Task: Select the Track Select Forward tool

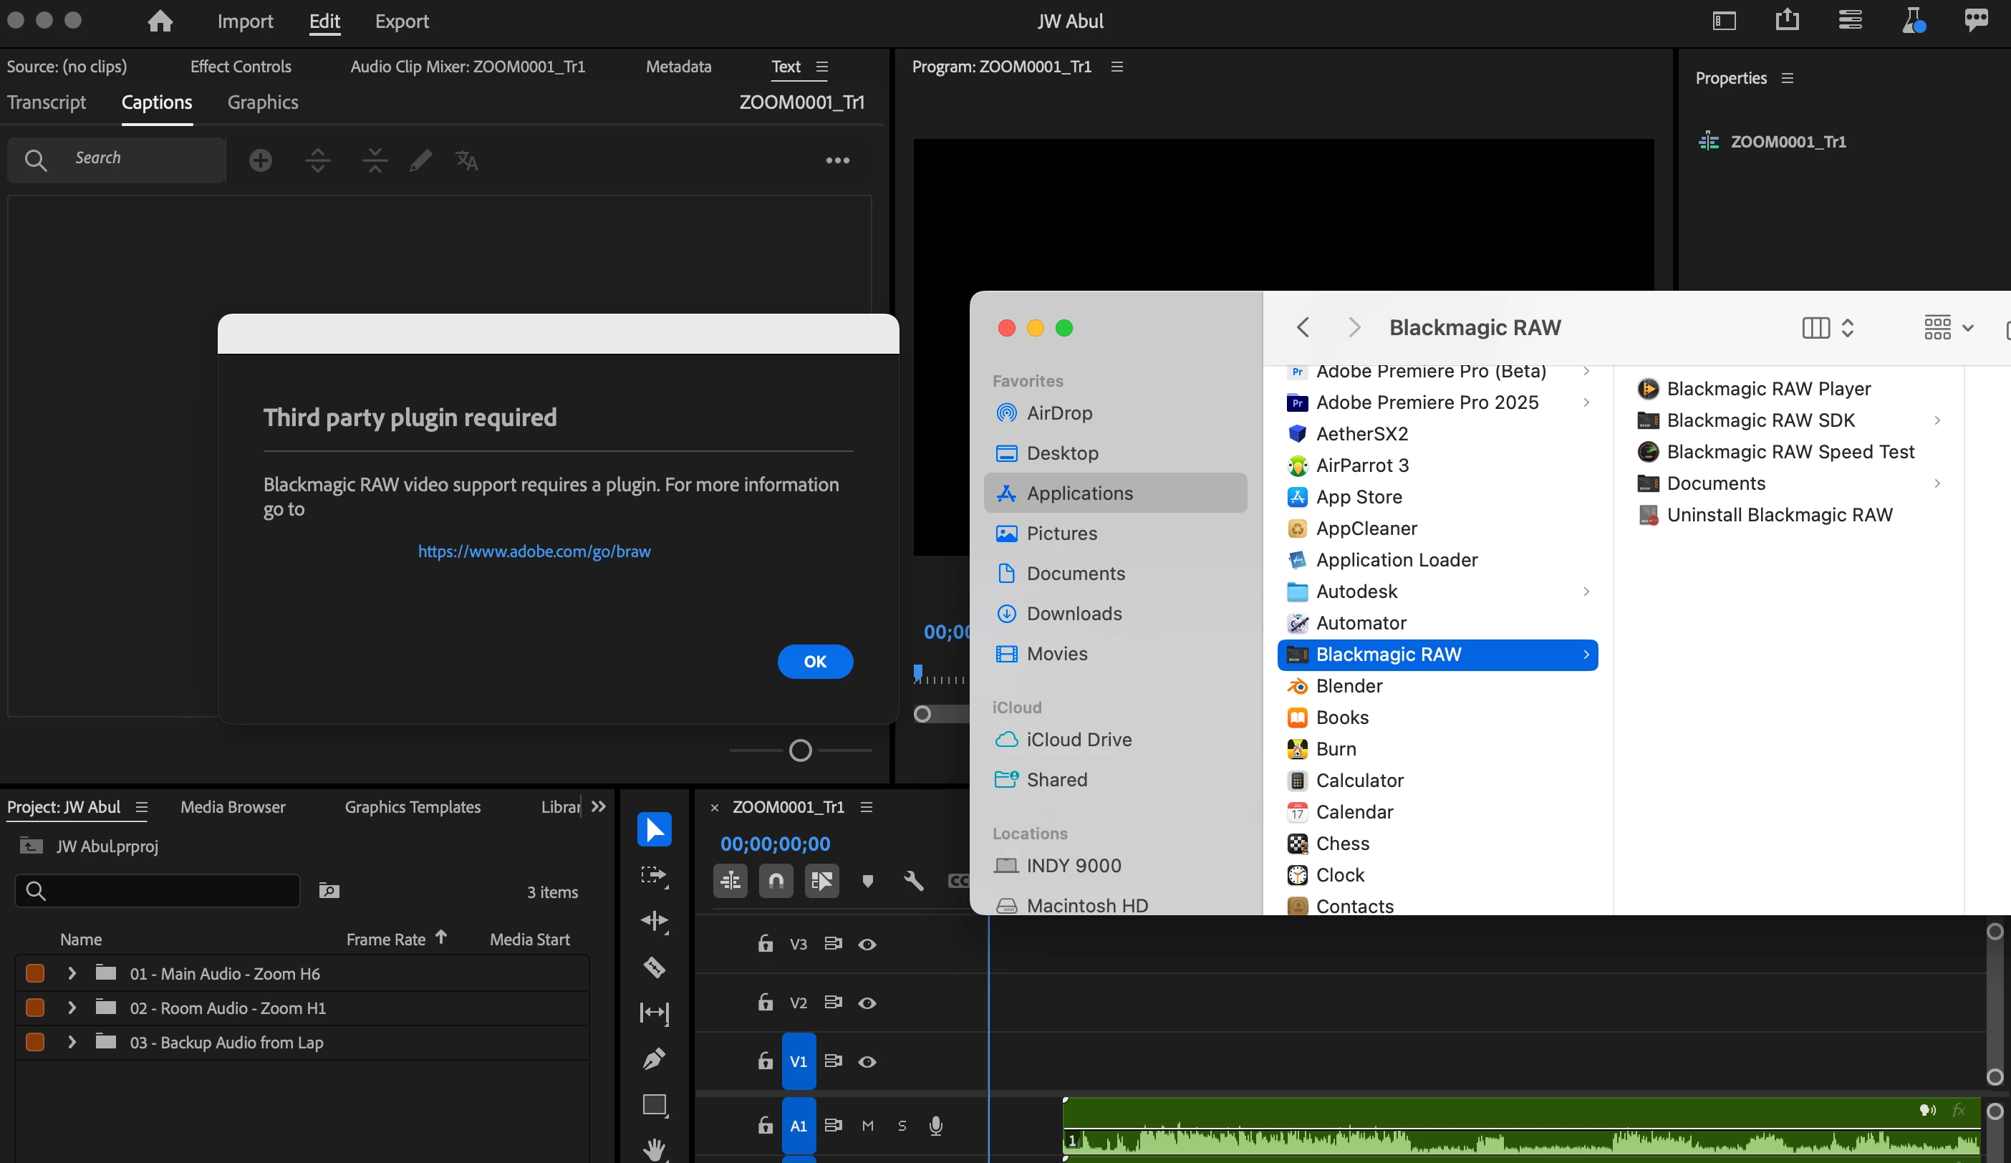Action: click(x=654, y=876)
